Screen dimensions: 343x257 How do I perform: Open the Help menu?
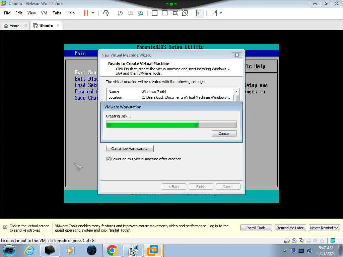pos(70,13)
